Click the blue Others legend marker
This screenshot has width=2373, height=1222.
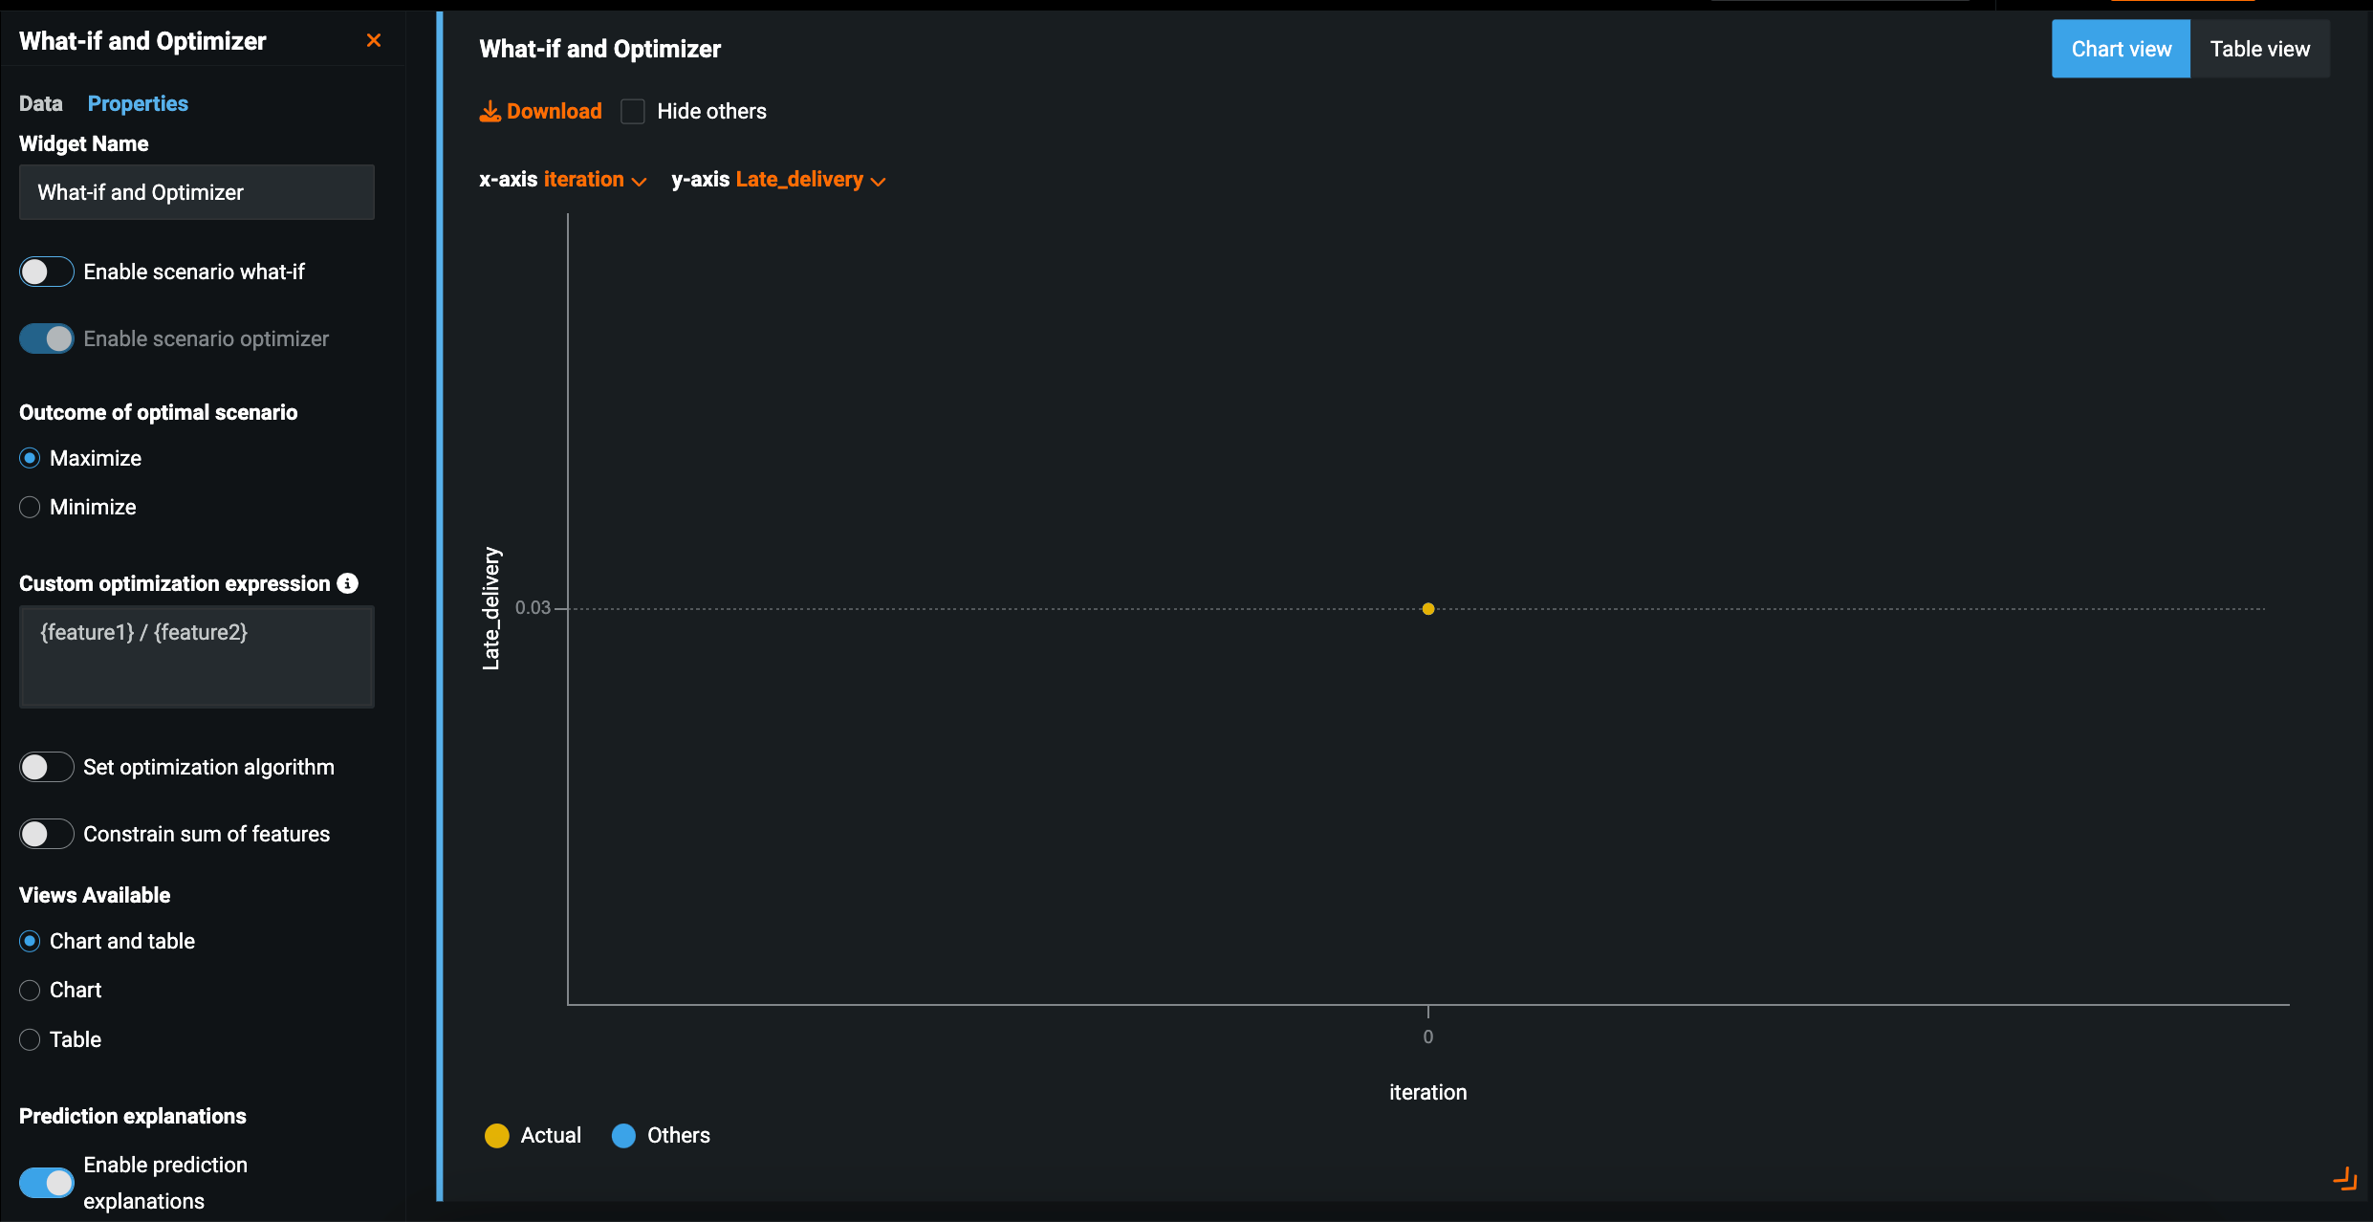pyautogui.click(x=623, y=1135)
